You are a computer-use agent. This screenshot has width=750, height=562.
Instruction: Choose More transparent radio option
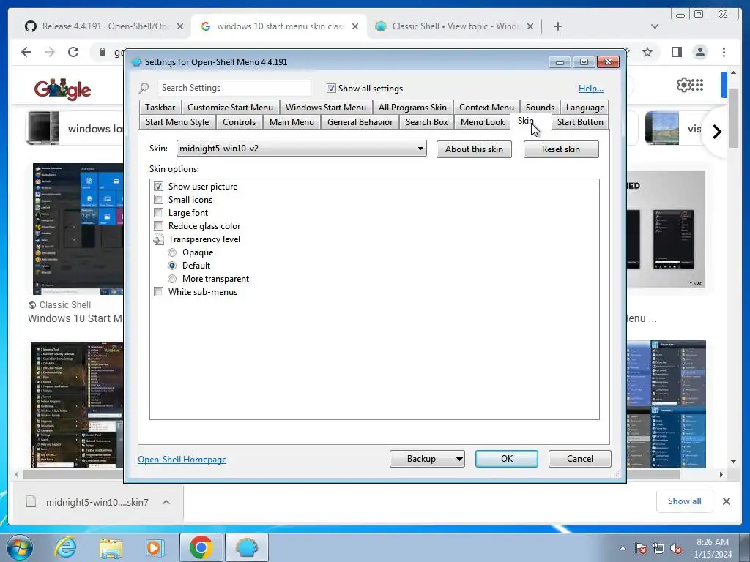172,279
